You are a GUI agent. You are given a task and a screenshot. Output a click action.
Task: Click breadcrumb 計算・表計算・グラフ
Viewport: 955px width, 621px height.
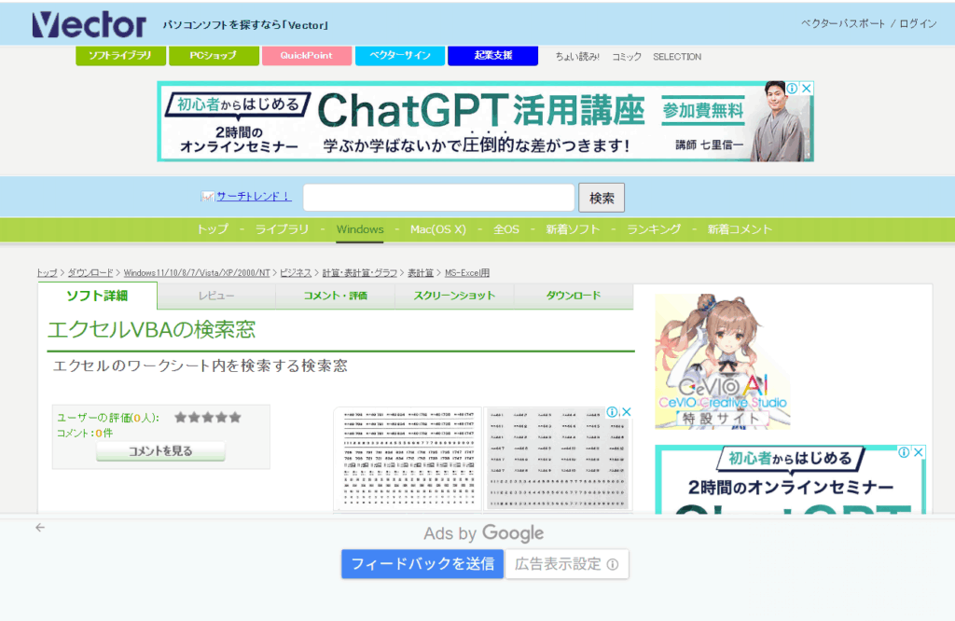click(x=359, y=273)
